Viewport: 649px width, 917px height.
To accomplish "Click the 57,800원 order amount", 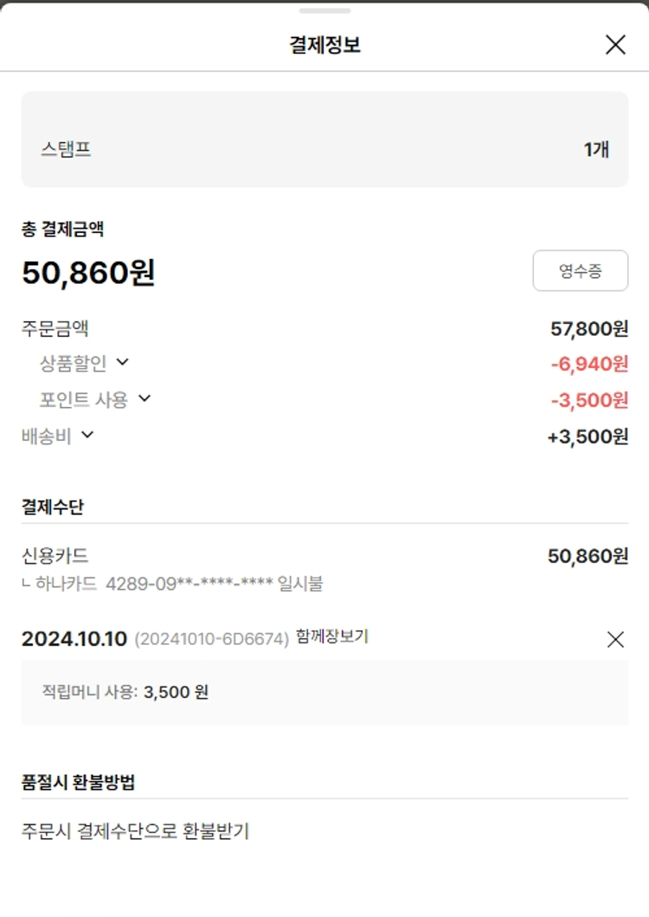I will 588,329.
